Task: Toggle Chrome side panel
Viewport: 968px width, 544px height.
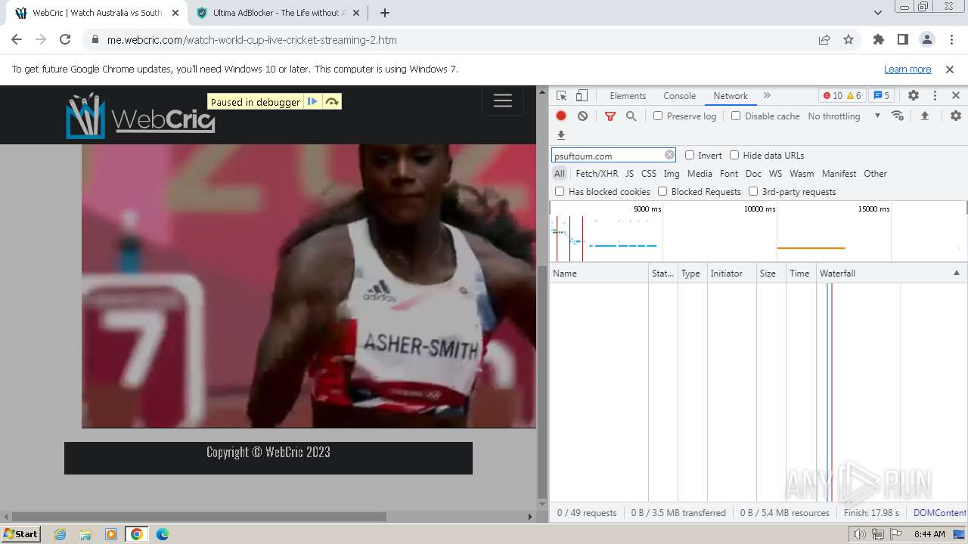Action: [902, 40]
